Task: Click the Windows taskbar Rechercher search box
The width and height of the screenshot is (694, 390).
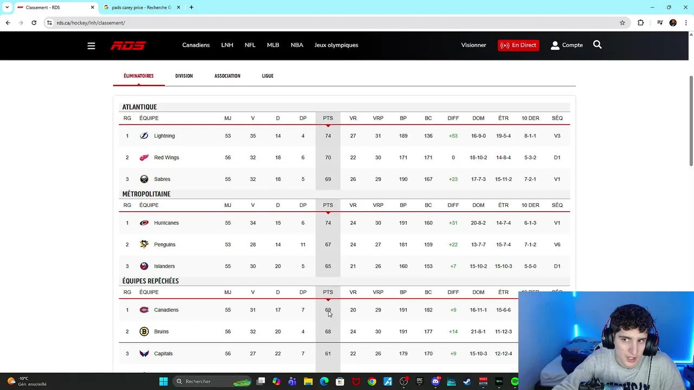Action: (213, 381)
